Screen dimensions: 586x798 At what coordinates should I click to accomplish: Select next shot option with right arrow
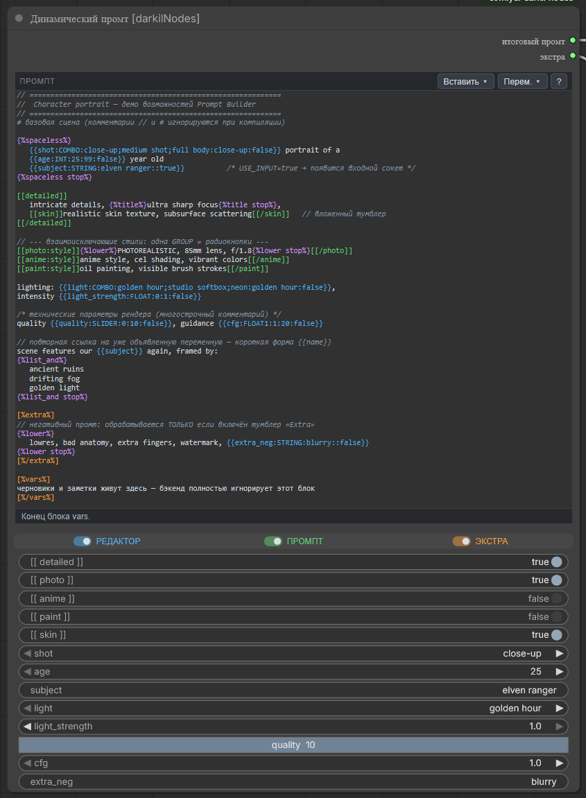tap(560, 654)
